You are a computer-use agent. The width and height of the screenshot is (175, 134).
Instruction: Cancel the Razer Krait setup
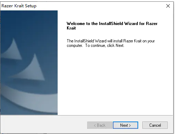[x=155, y=125]
